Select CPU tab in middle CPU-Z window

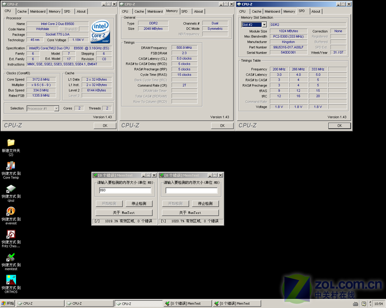(125, 11)
